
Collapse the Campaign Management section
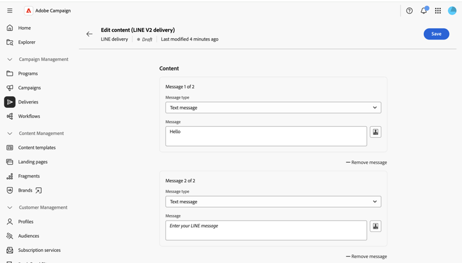pyautogui.click(x=10, y=59)
